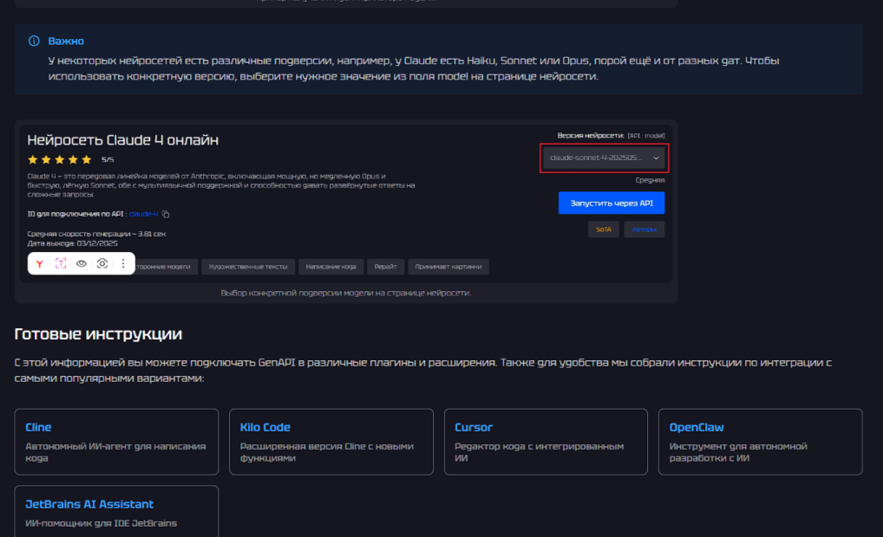Screen dimensions: 883x537
Task: Click the text recognition icon in image toolbar
Action: point(61,264)
